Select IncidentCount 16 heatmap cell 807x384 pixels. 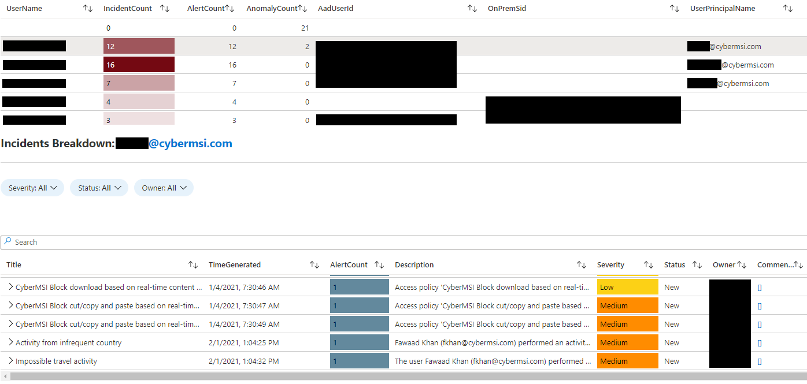tap(139, 65)
